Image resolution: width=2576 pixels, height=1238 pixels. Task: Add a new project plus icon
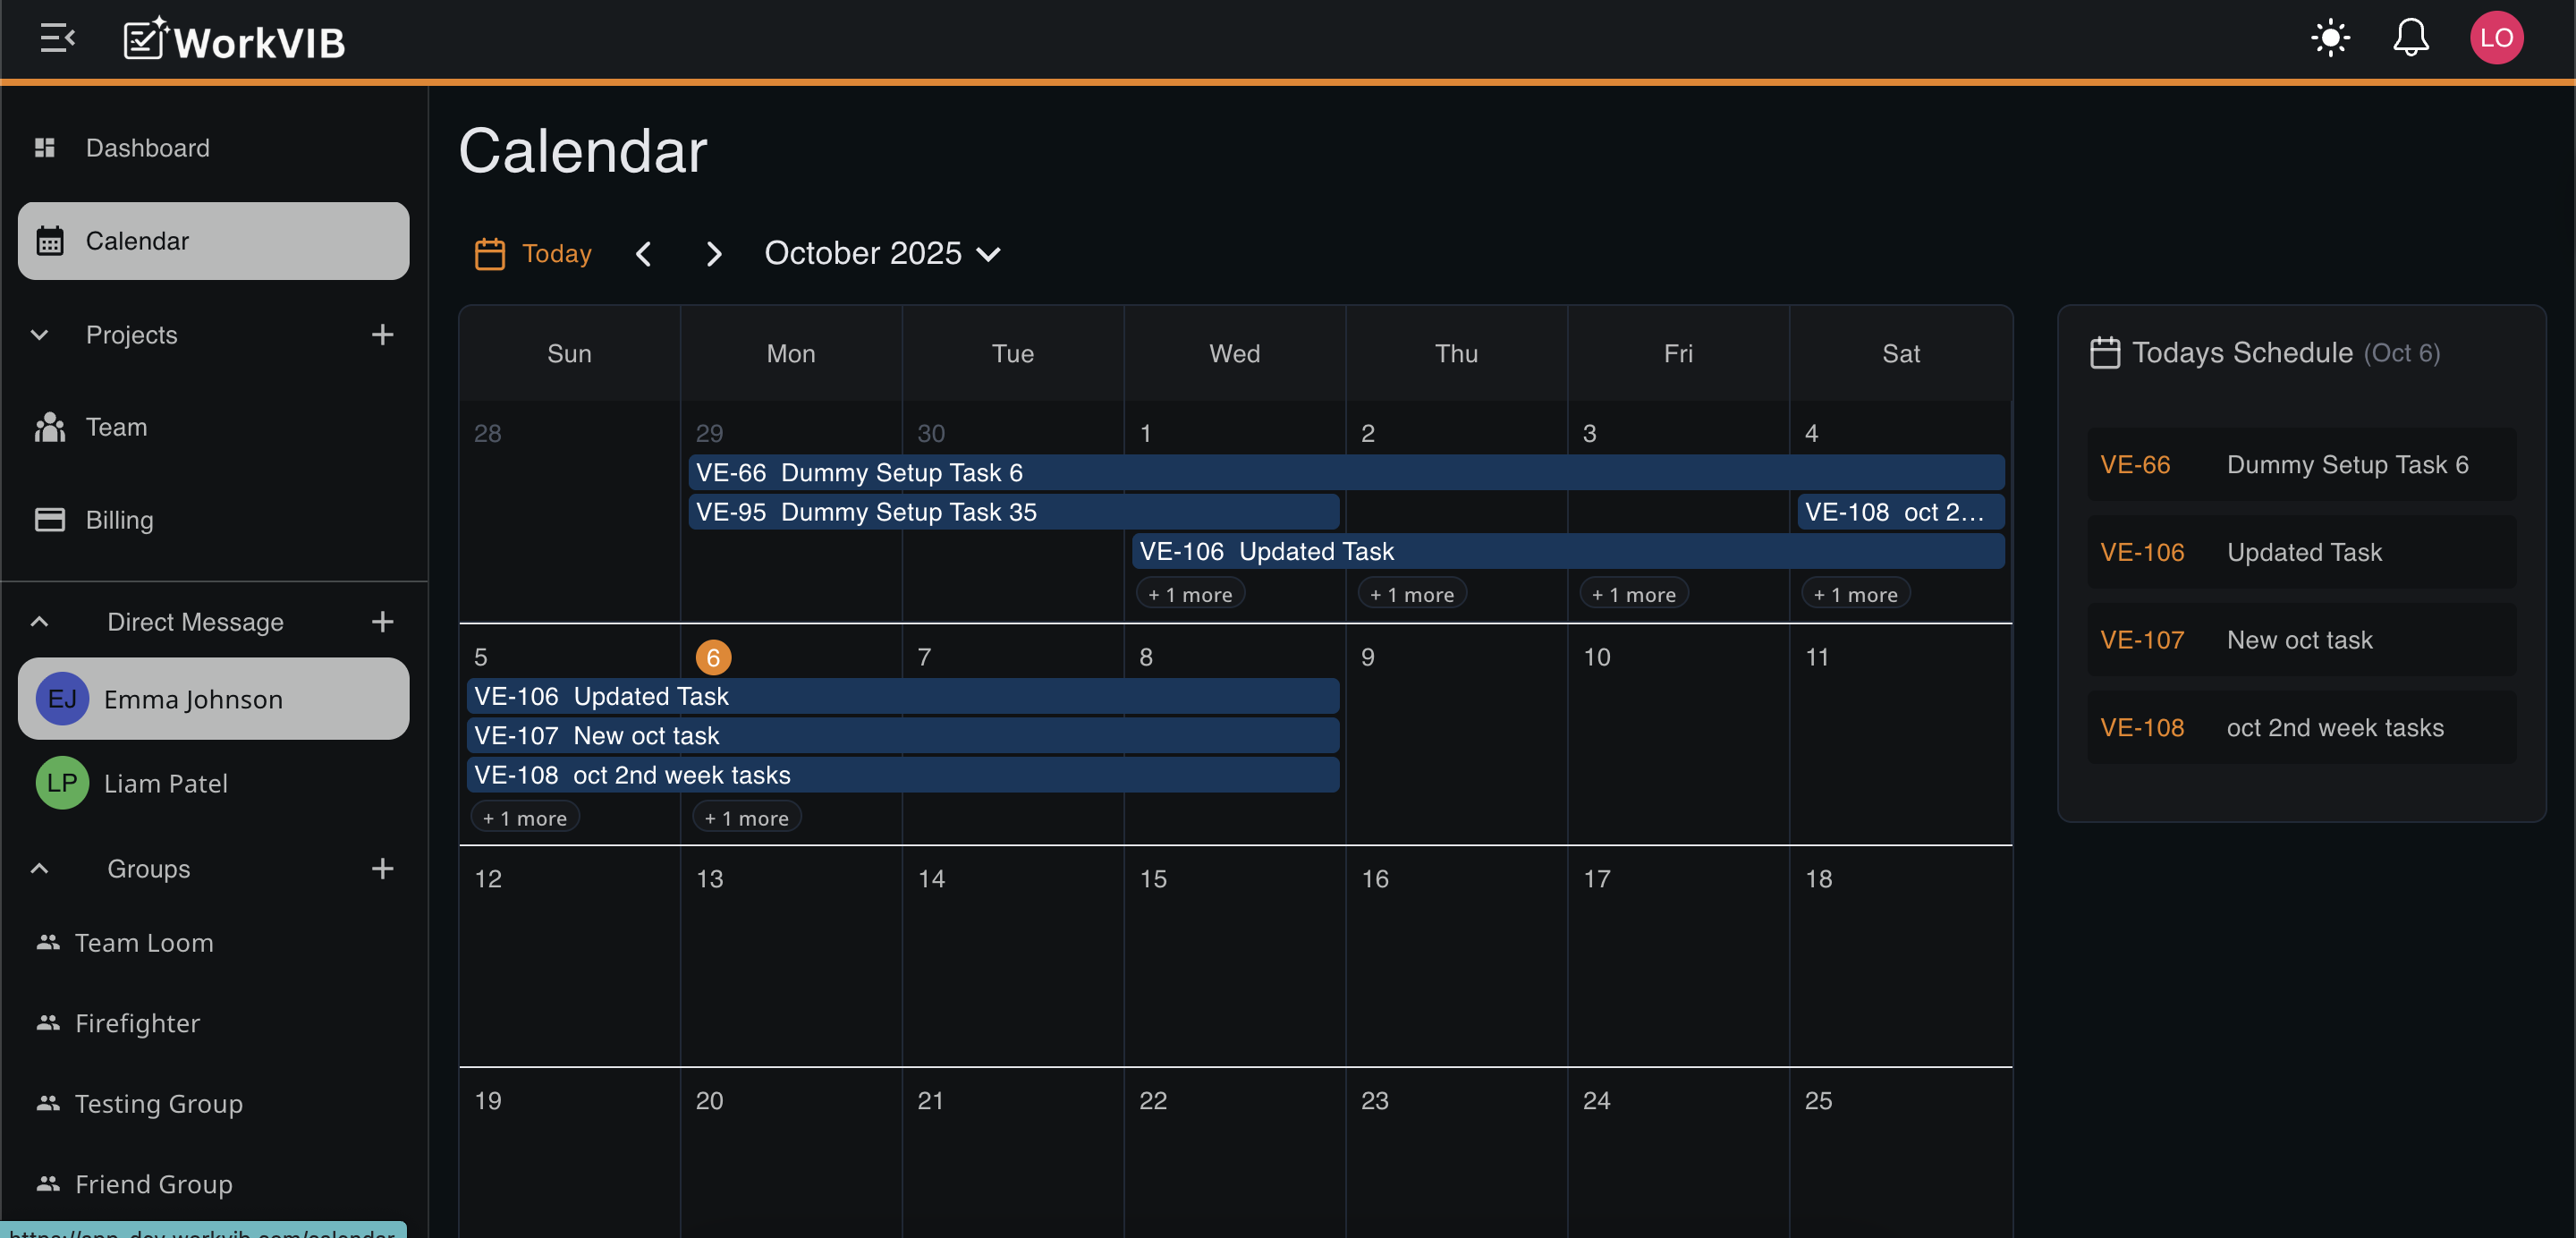[x=382, y=335]
